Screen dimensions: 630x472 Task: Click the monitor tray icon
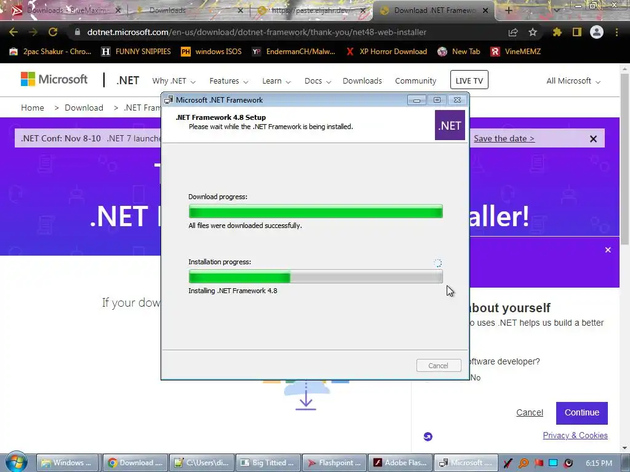tap(553, 463)
